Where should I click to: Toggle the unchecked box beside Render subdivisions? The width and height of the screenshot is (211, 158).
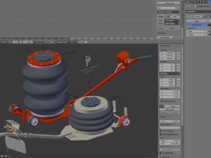point(210,34)
